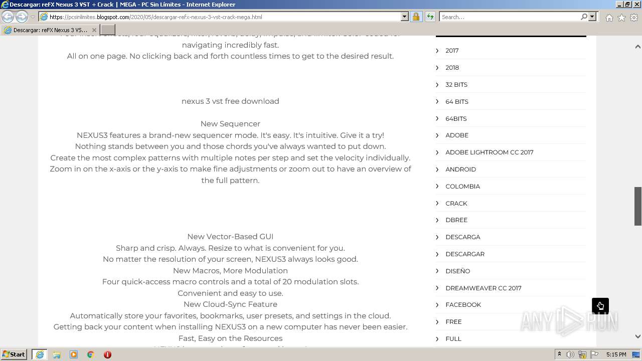
Task: Click chevron beside DESCARGAR label
Action: (x=437, y=254)
